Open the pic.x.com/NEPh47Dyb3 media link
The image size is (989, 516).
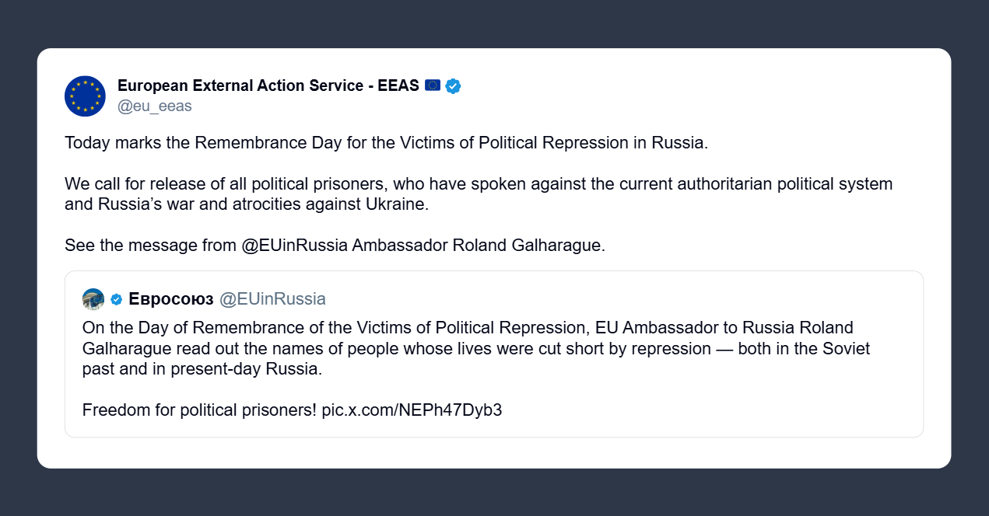(412, 410)
